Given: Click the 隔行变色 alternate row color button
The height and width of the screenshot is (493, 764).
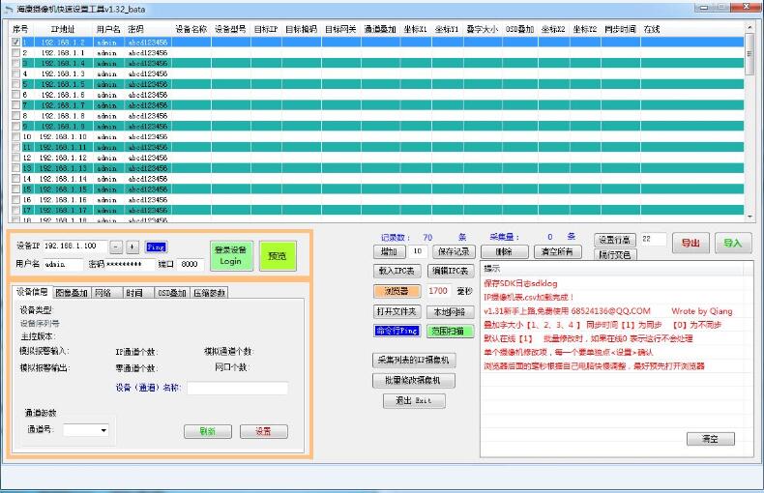Looking at the screenshot, I should click(x=614, y=254).
